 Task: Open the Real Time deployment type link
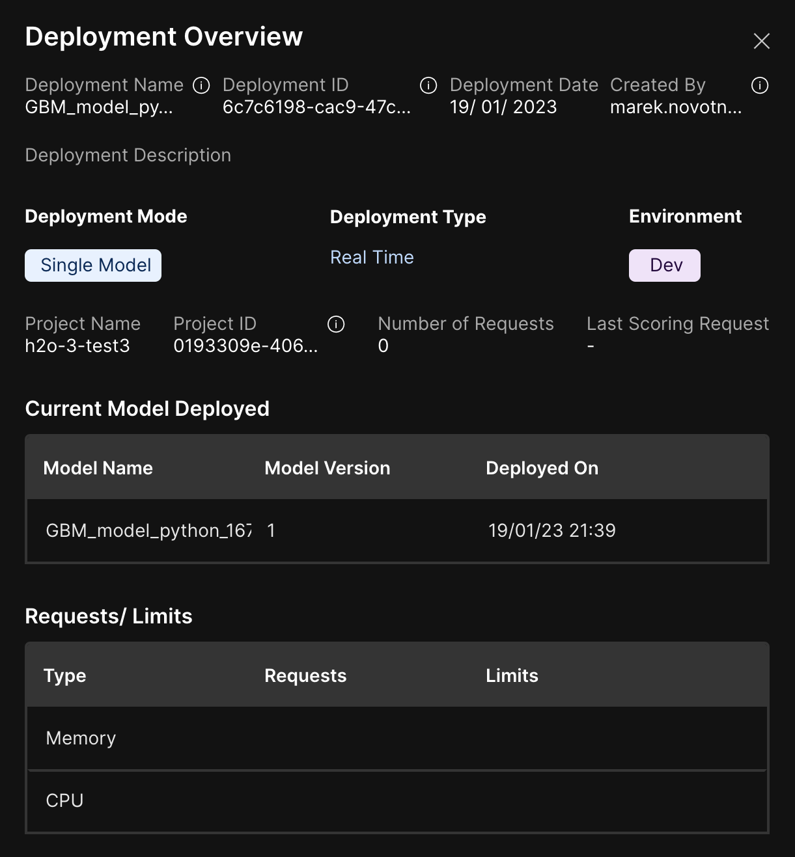[372, 258]
